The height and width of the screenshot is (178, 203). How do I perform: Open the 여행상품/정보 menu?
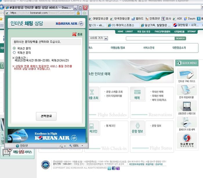pos(118,48)
